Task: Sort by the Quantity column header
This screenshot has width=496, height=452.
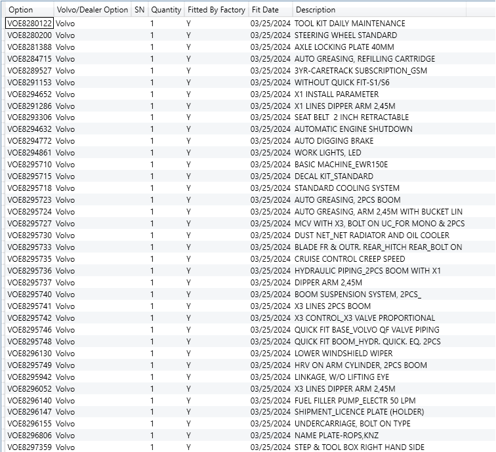Action: 166,10
